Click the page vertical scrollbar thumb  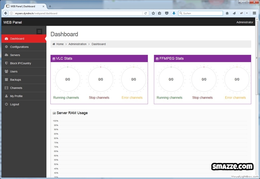click(x=257, y=58)
